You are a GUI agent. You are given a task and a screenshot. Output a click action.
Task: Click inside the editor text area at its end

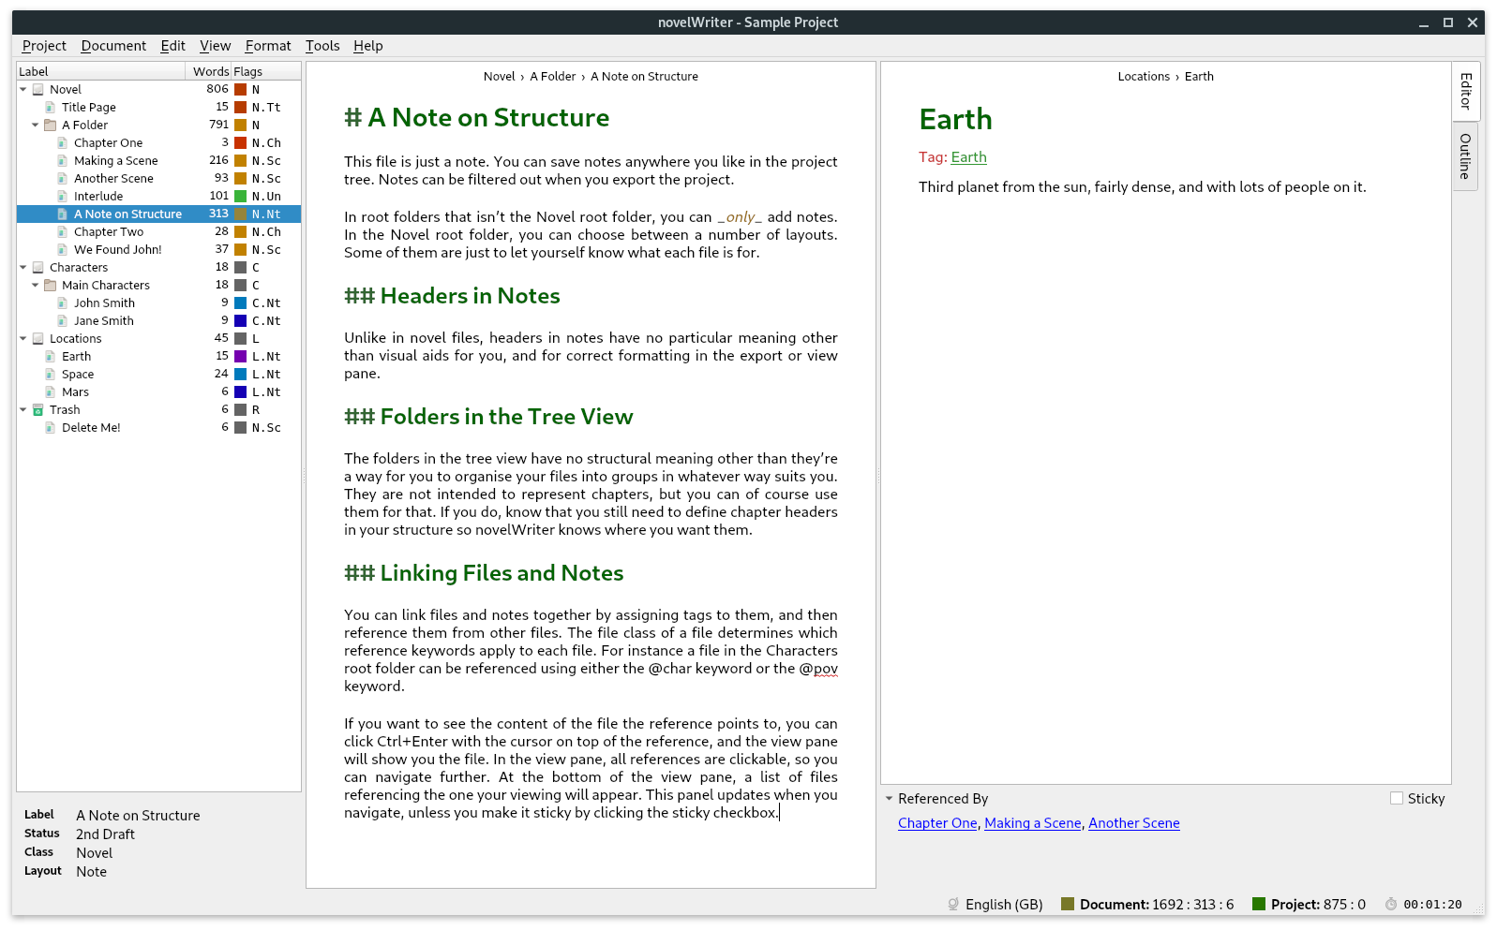click(780, 813)
